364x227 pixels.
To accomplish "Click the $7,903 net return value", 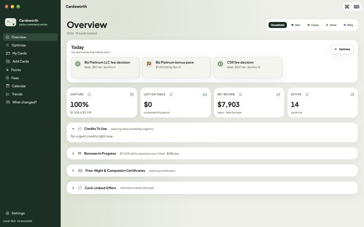I will (229, 104).
